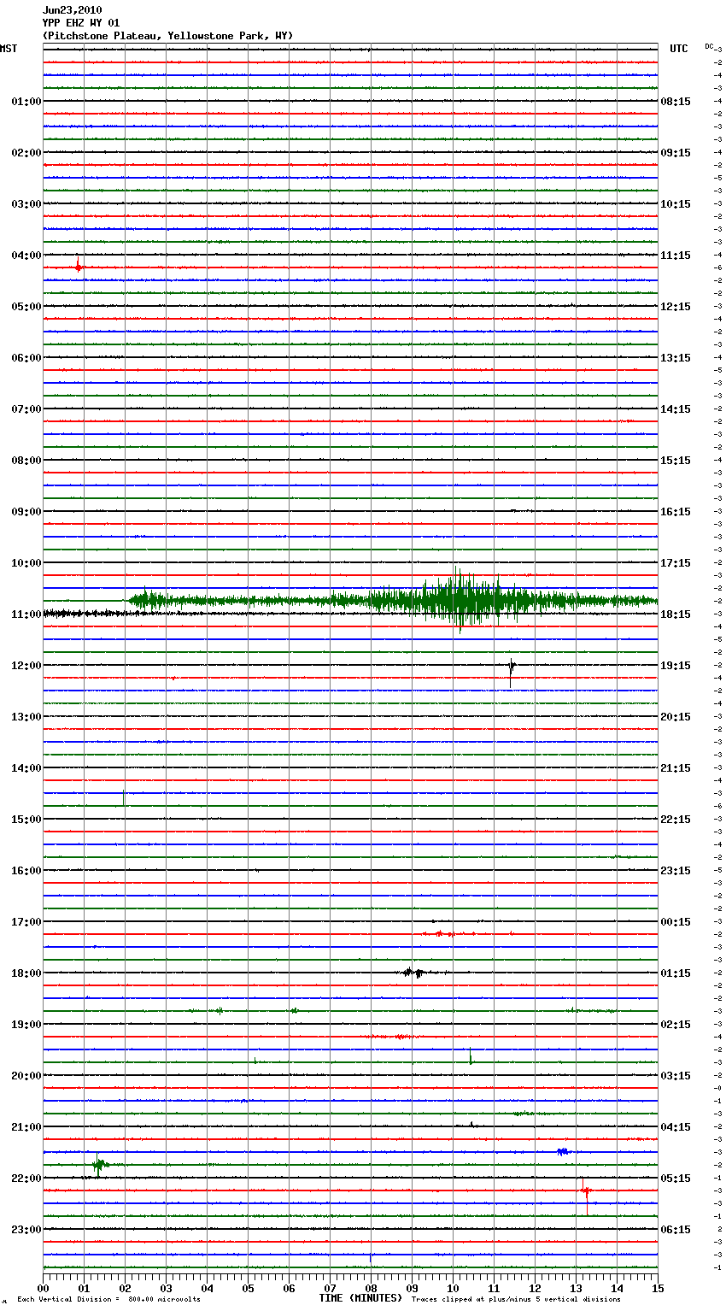Click the '02:15' UTC time label
Viewport: 726px width, 1311px height.
[676, 1025]
